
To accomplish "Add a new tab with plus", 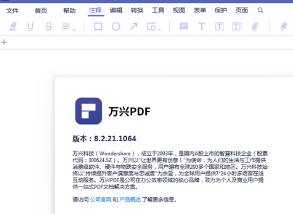I will tap(4, 42).
